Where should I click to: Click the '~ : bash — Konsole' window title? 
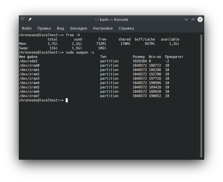coord(111,20)
